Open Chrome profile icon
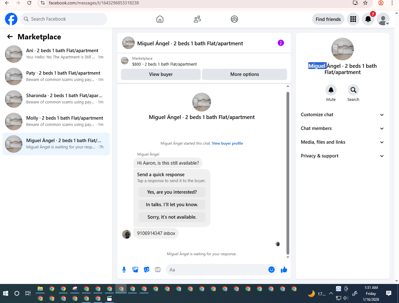 [381, 3]
